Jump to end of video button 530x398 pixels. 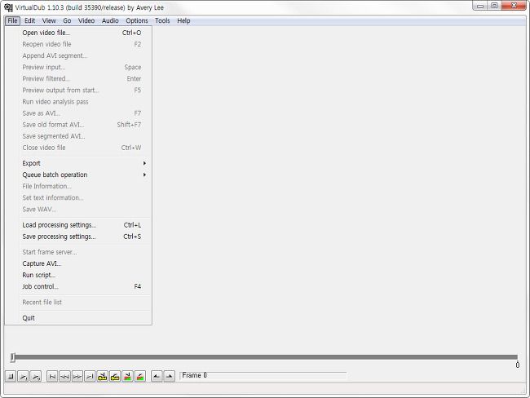(x=90, y=376)
